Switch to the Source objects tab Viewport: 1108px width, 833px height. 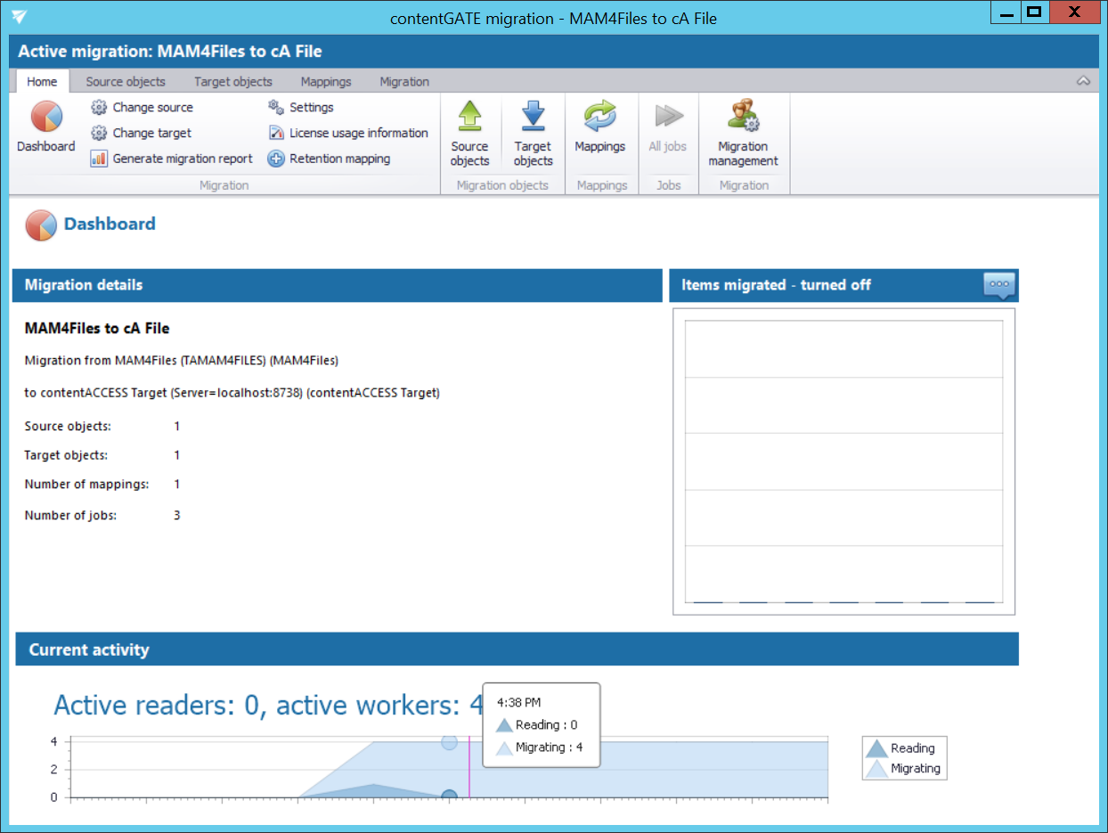126,81
